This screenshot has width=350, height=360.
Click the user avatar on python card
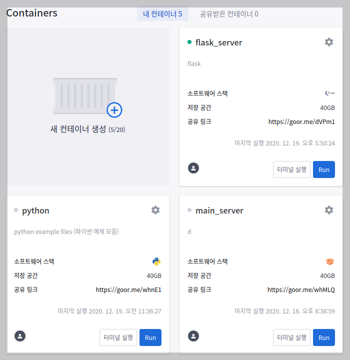point(20,336)
